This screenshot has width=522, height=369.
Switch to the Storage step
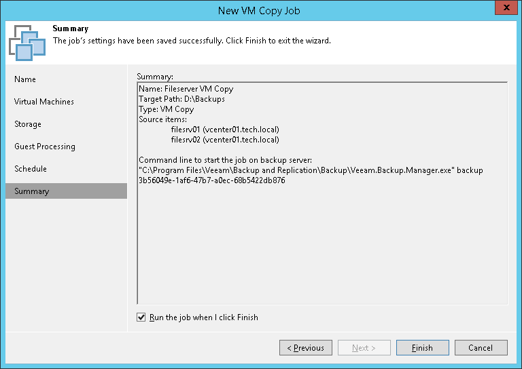point(28,124)
